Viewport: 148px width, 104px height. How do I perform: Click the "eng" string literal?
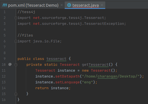point(87,82)
